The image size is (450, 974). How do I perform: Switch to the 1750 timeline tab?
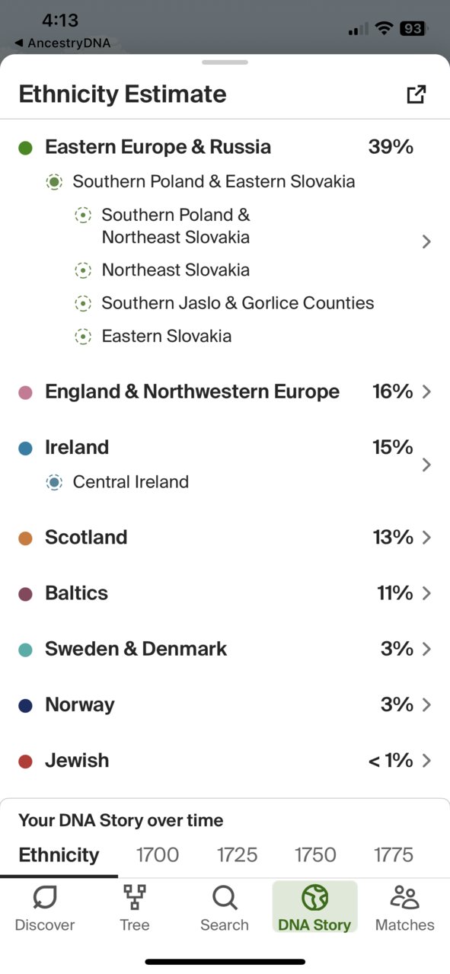tap(316, 854)
